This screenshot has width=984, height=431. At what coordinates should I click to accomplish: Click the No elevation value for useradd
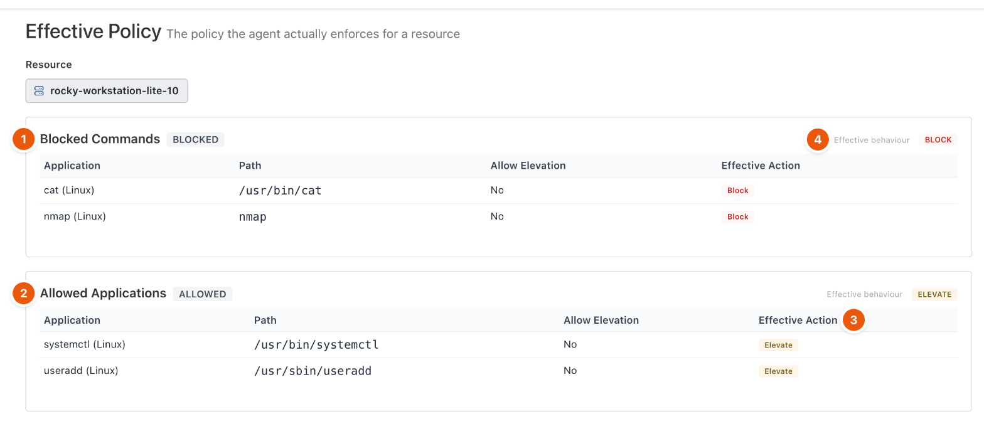point(570,371)
